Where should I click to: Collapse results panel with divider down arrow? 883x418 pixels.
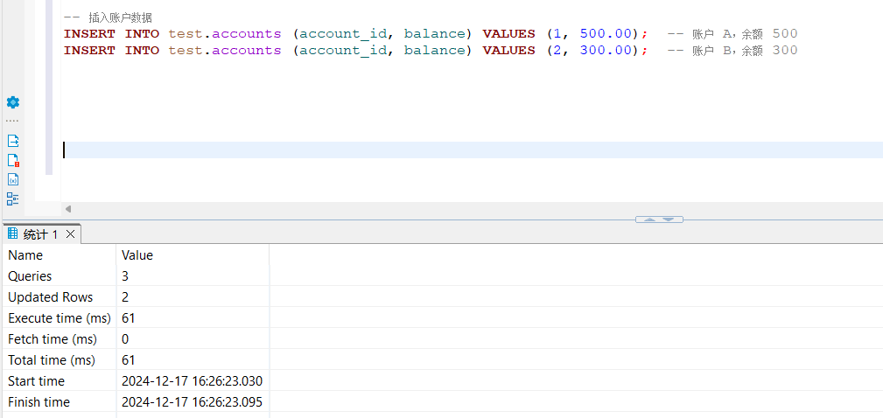click(x=669, y=219)
